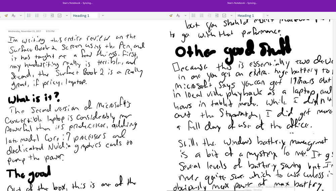Image resolution: width=336 pixels, height=191 pixels.
Task: Open font formatting dropdown arrow in left window
Action: [x=21, y=15]
